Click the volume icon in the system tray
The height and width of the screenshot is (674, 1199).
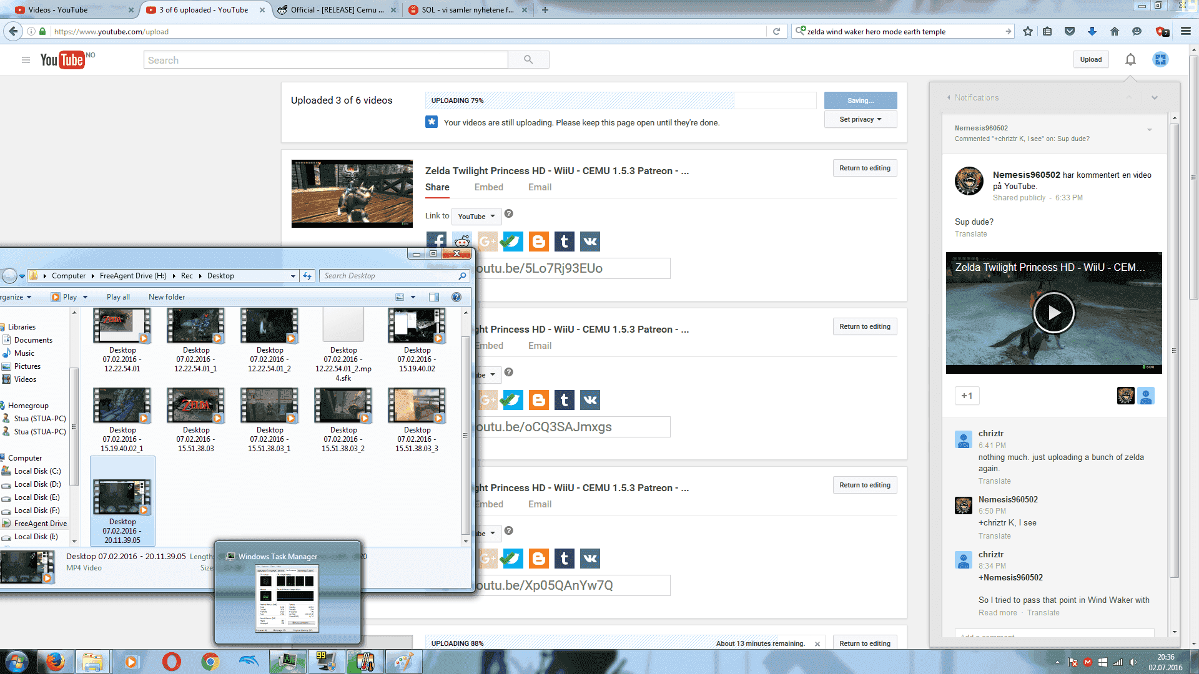[x=1133, y=662]
